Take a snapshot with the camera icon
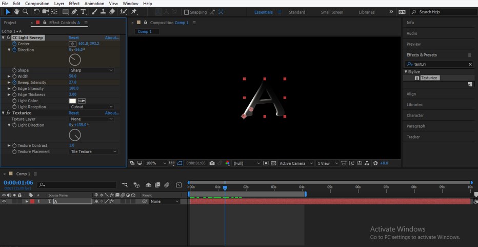Screen dimensions: 478x247 click(212, 163)
